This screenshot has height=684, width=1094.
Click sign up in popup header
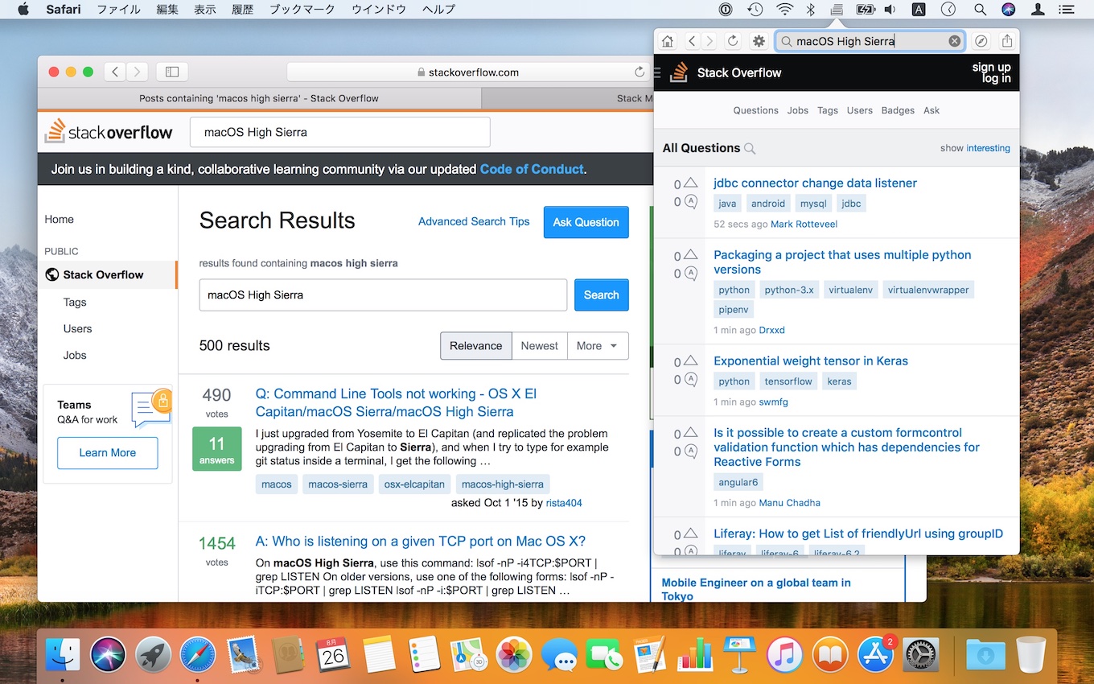click(991, 67)
